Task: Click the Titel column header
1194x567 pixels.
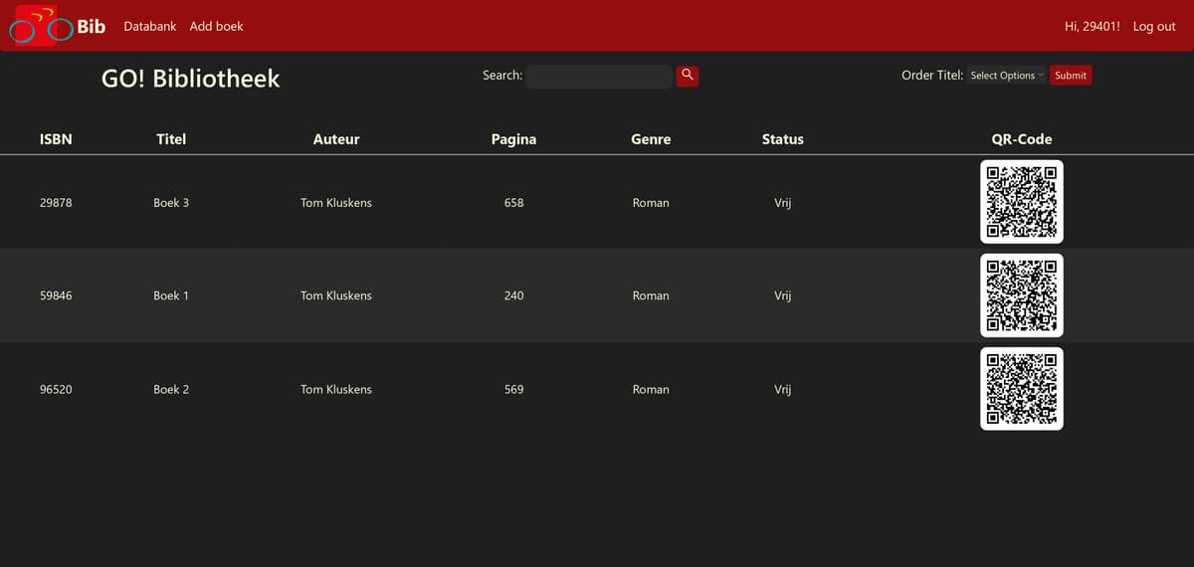Action: (171, 139)
